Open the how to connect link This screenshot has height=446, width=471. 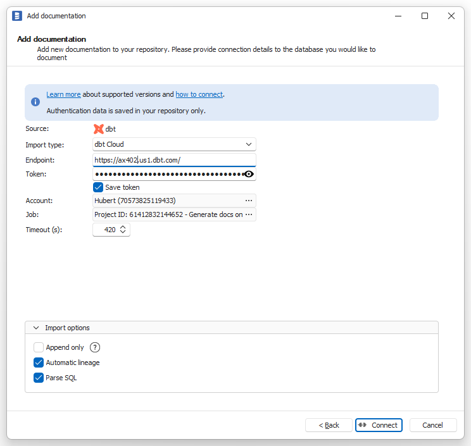click(199, 94)
